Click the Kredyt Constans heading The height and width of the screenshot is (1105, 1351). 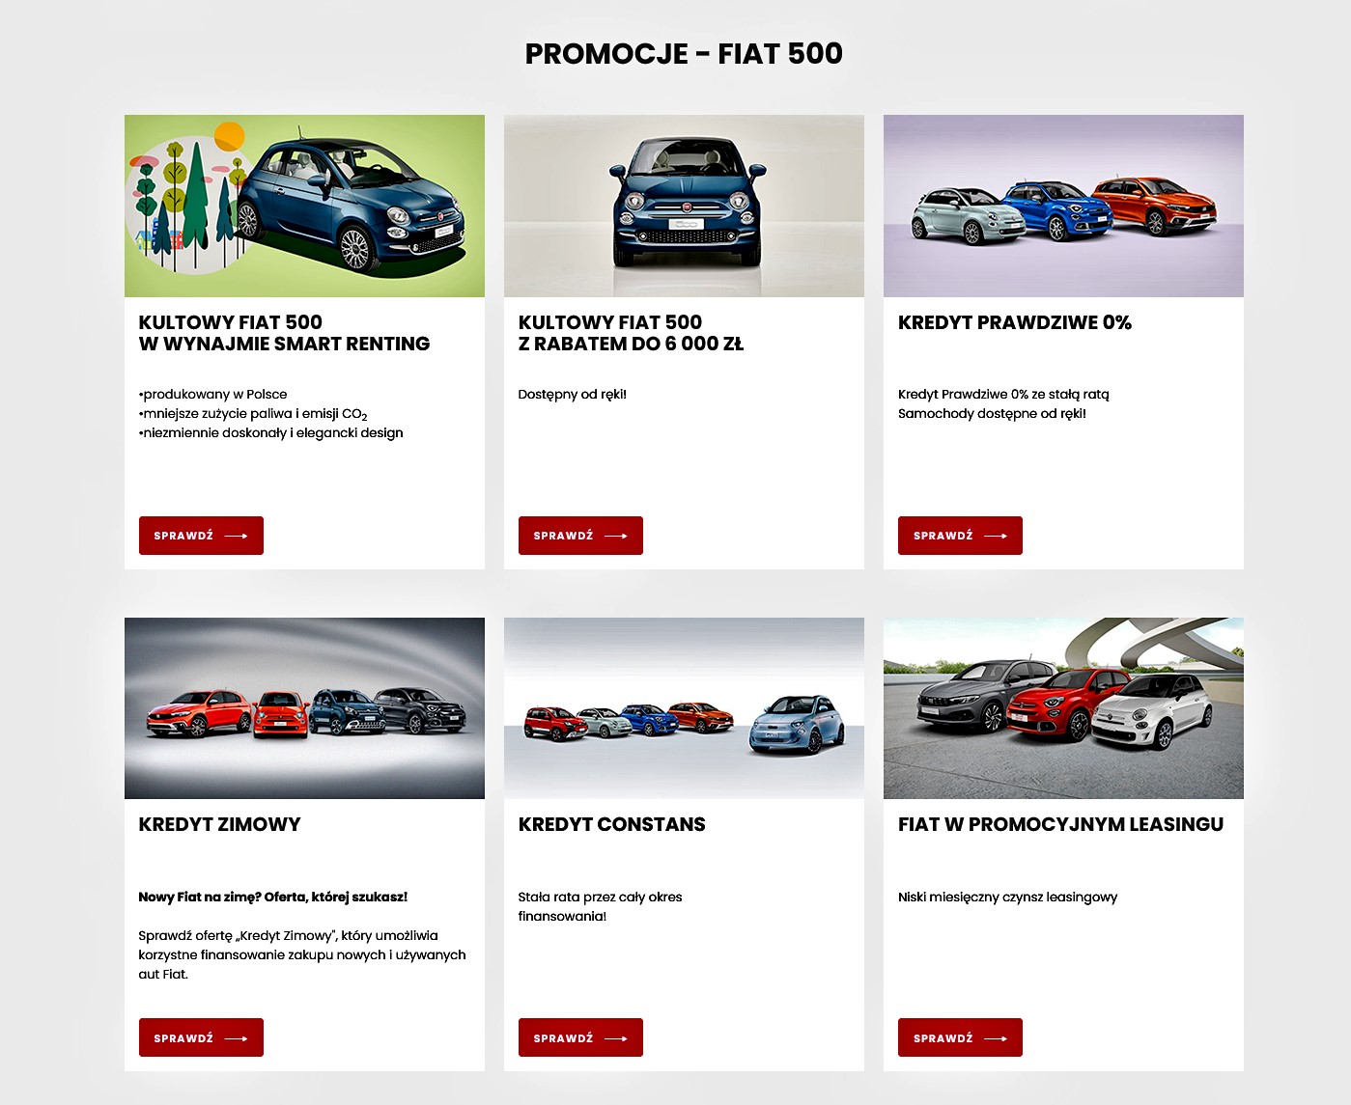(x=611, y=824)
